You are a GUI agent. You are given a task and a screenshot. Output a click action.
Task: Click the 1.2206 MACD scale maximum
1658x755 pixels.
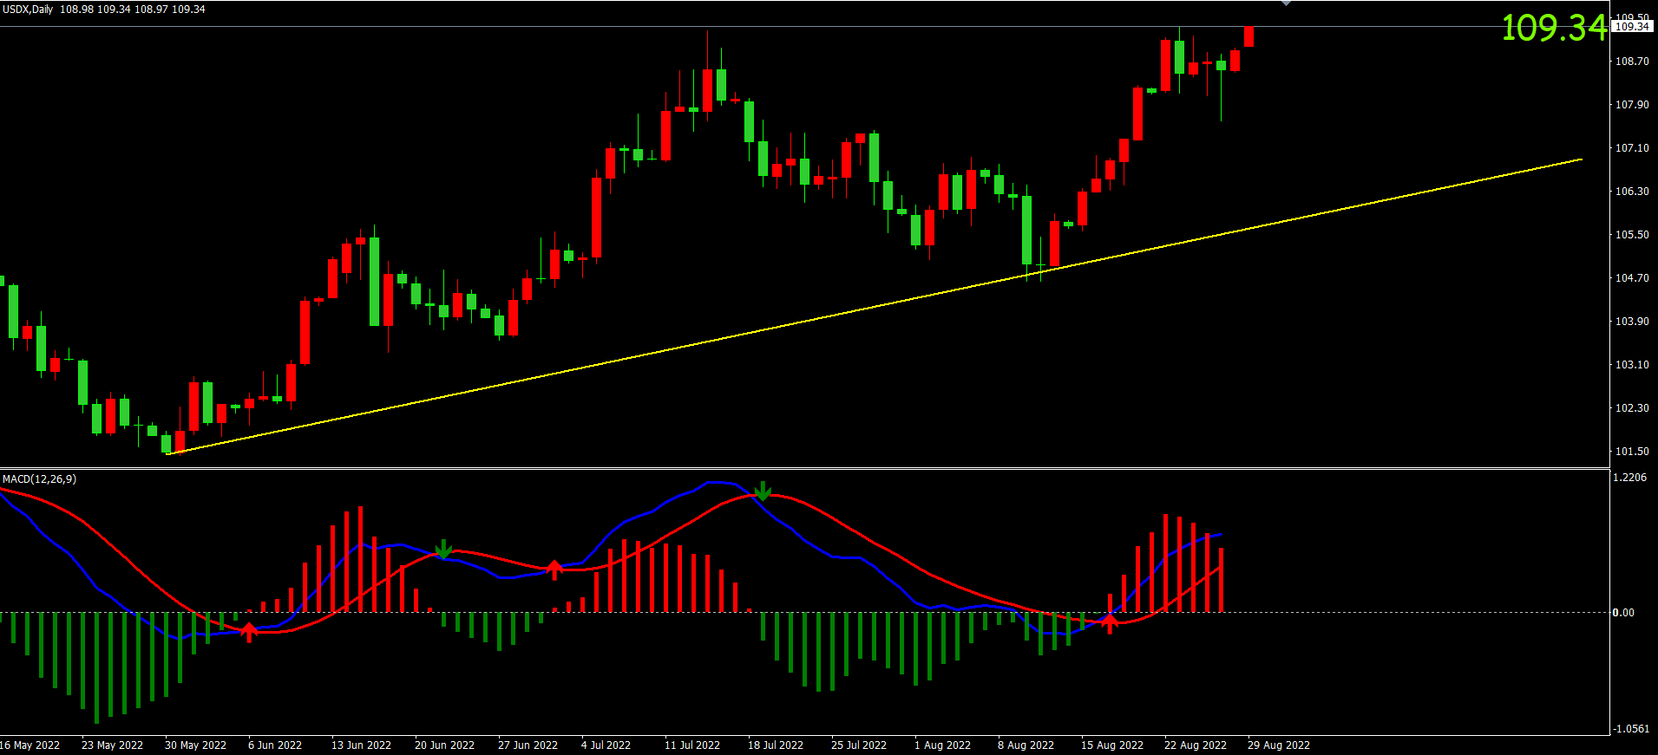pyautogui.click(x=1629, y=478)
